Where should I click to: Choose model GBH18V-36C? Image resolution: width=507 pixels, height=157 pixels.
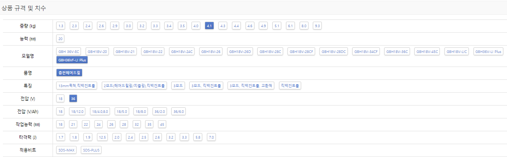[397, 51]
